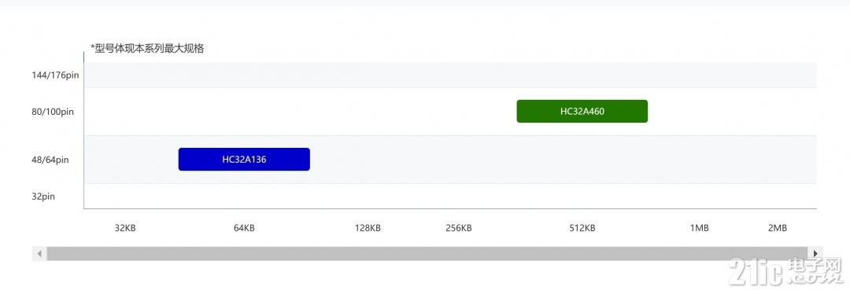Click the 2MB axis label
This screenshot has width=850, height=291.
tap(778, 228)
